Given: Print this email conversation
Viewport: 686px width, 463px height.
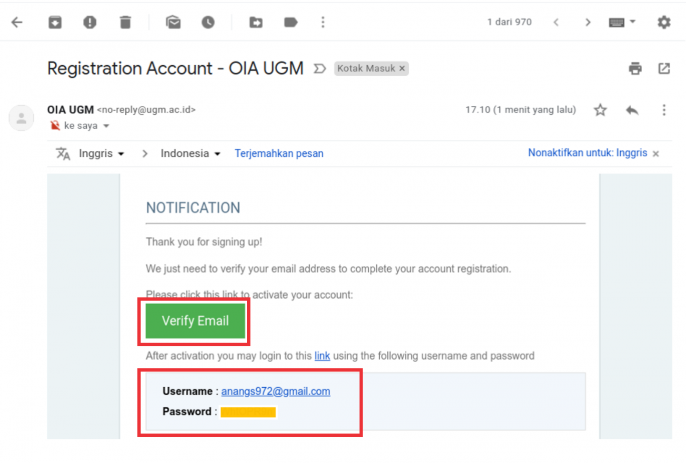Looking at the screenshot, I should coord(635,69).
